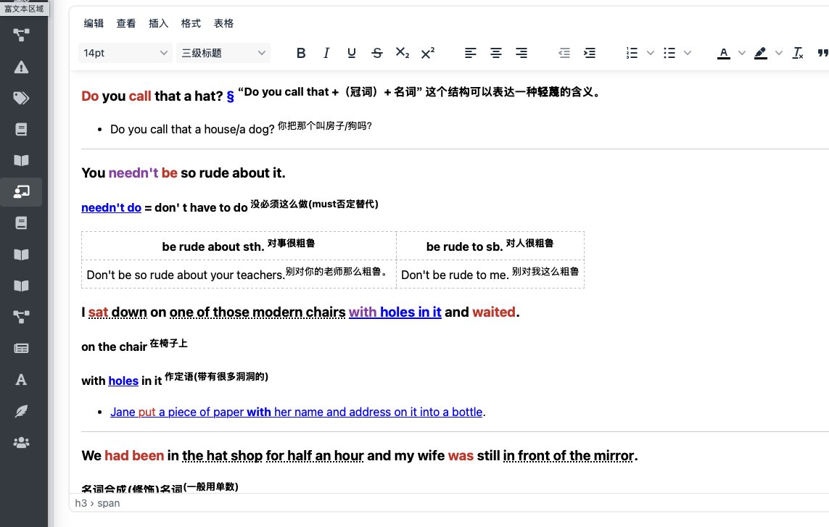Click the § anchor link after the heading
This screenshot has height=527, width=829.
coord(230,96)
